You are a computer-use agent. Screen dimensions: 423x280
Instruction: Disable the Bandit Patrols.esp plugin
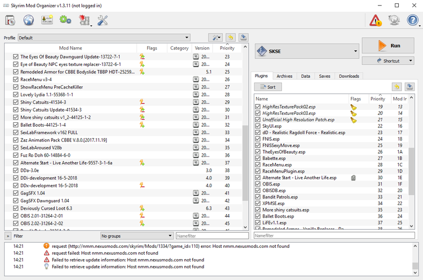pyautogui.click(x=258, y=197)
